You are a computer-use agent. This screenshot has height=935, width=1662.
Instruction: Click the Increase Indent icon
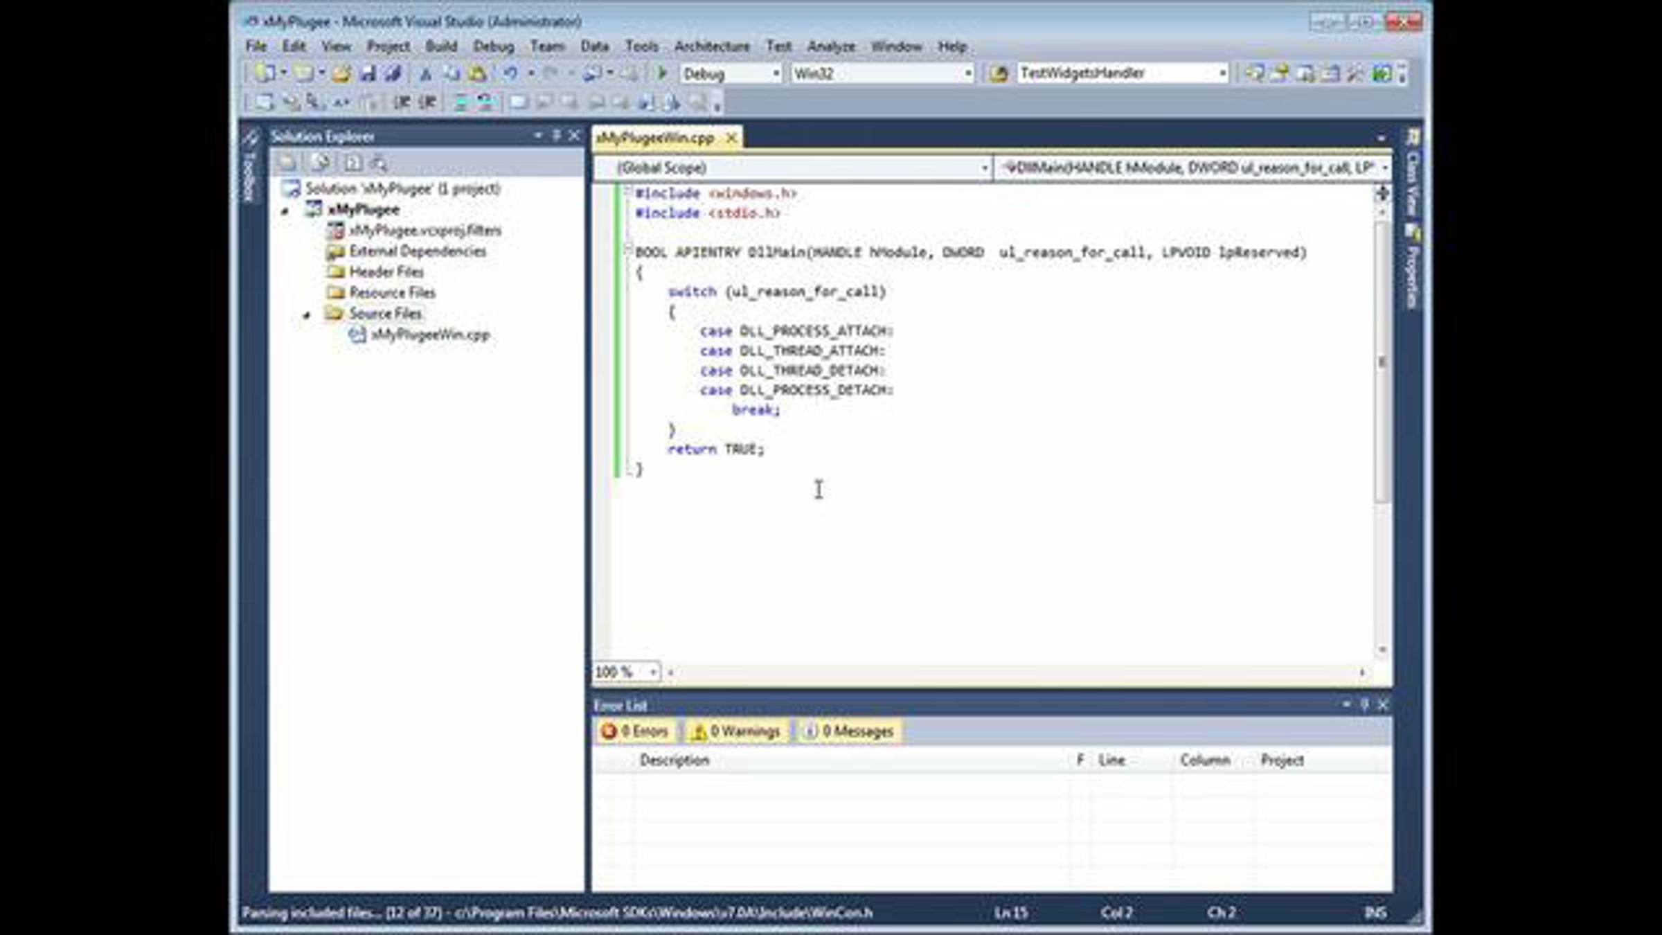(427, 103)
